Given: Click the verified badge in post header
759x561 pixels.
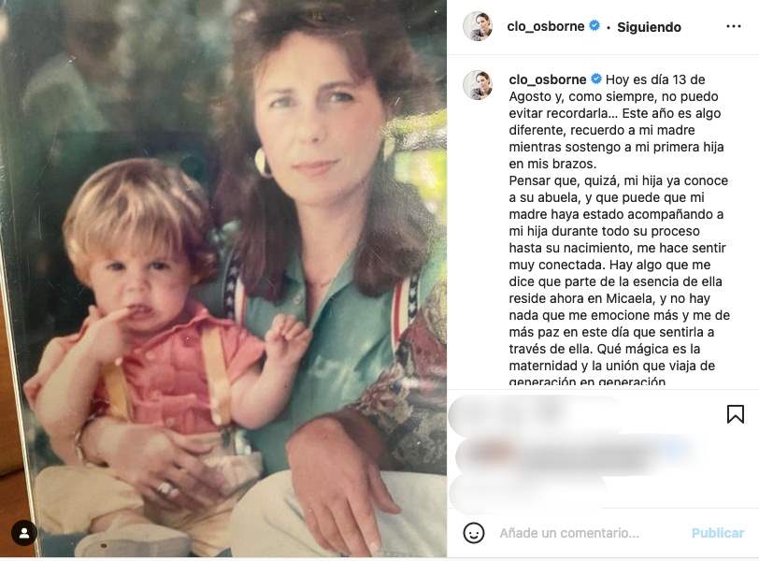Looking at the screenshot, I should pos(594,27).
